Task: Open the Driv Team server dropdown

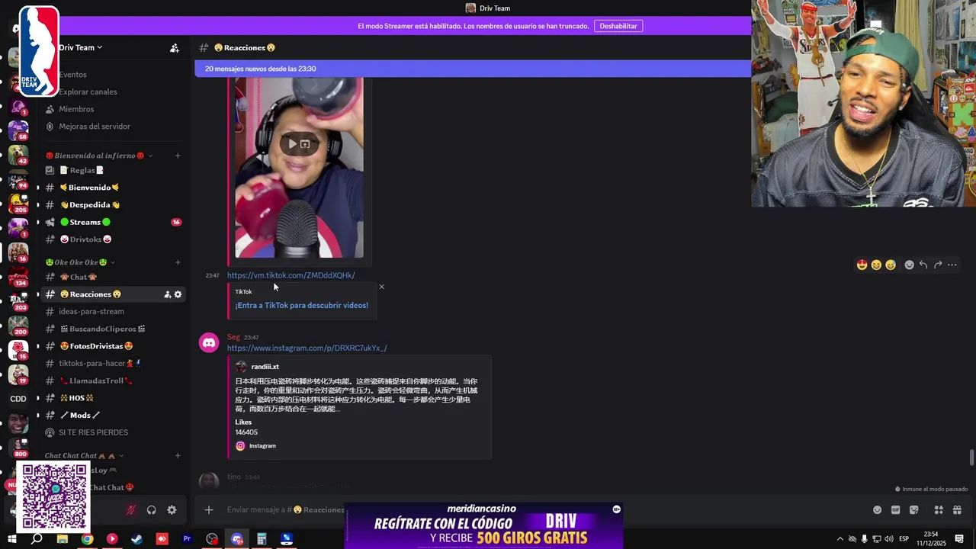Action: tap(80, 47)
